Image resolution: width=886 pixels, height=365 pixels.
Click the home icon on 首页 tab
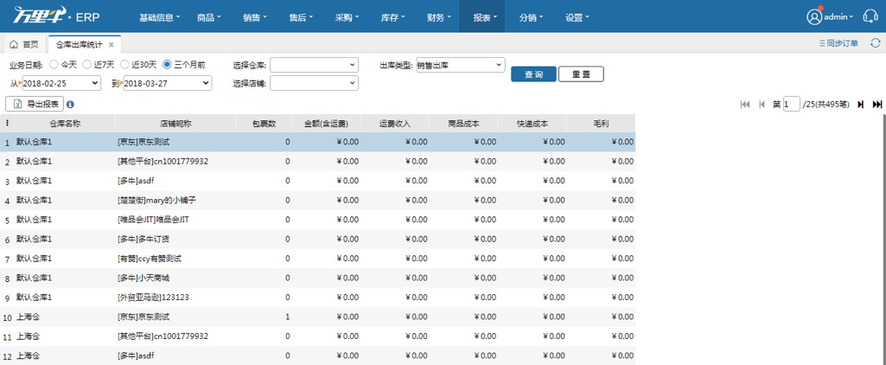14,44
